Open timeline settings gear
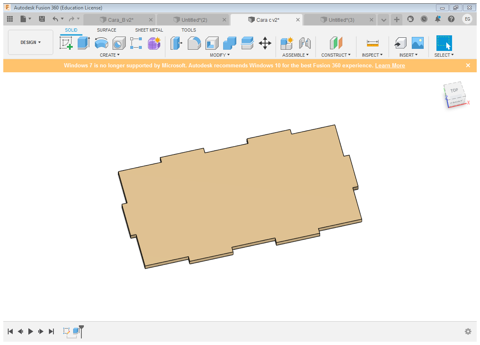The width and height of the screenshot is (480, 345). 468,331
